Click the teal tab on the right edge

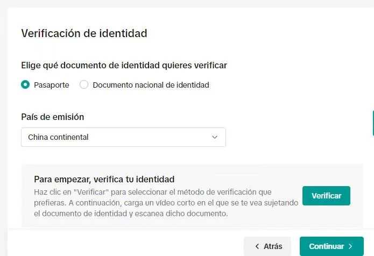coord(372,124)
